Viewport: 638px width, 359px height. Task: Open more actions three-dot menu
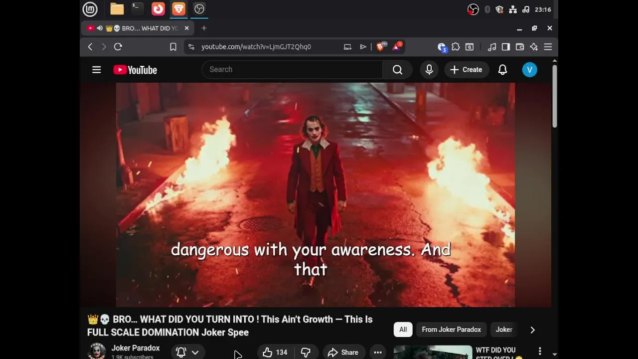[378, 353]
